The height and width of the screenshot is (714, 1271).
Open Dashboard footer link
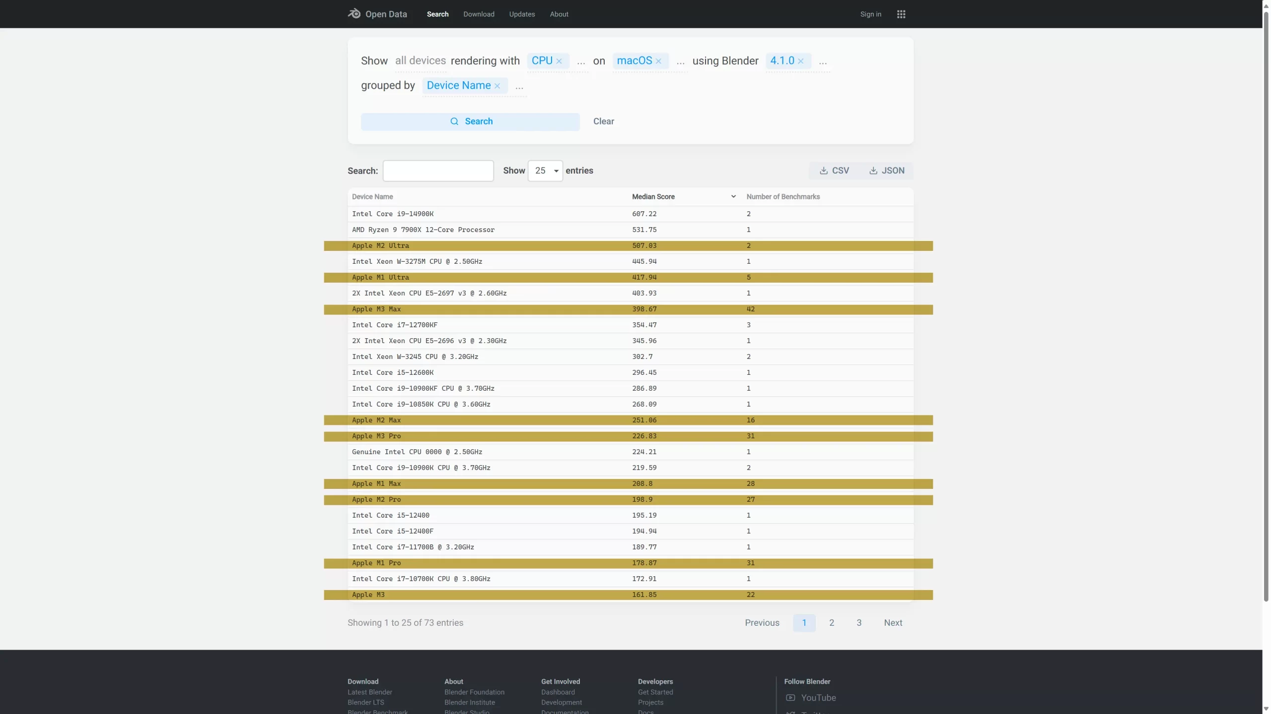pos(558,692)
